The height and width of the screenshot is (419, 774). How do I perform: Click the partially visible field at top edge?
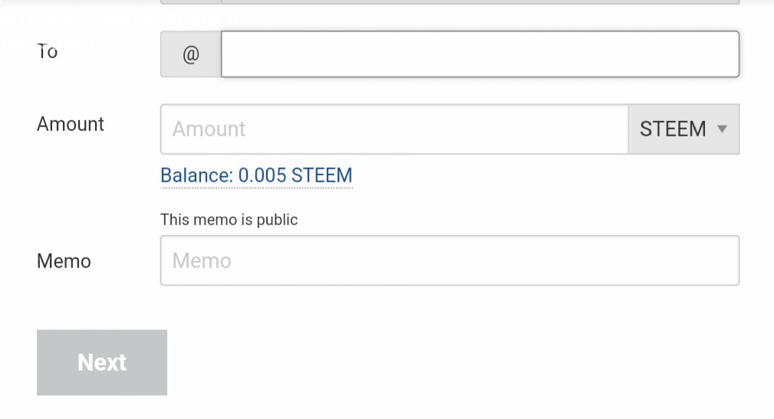click(x=479, y=2)
